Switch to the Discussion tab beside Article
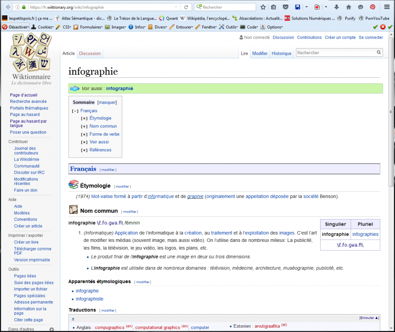 (90, 54)
